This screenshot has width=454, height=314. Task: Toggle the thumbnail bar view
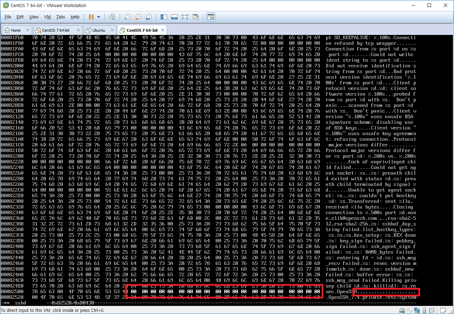tap(174, 17)
